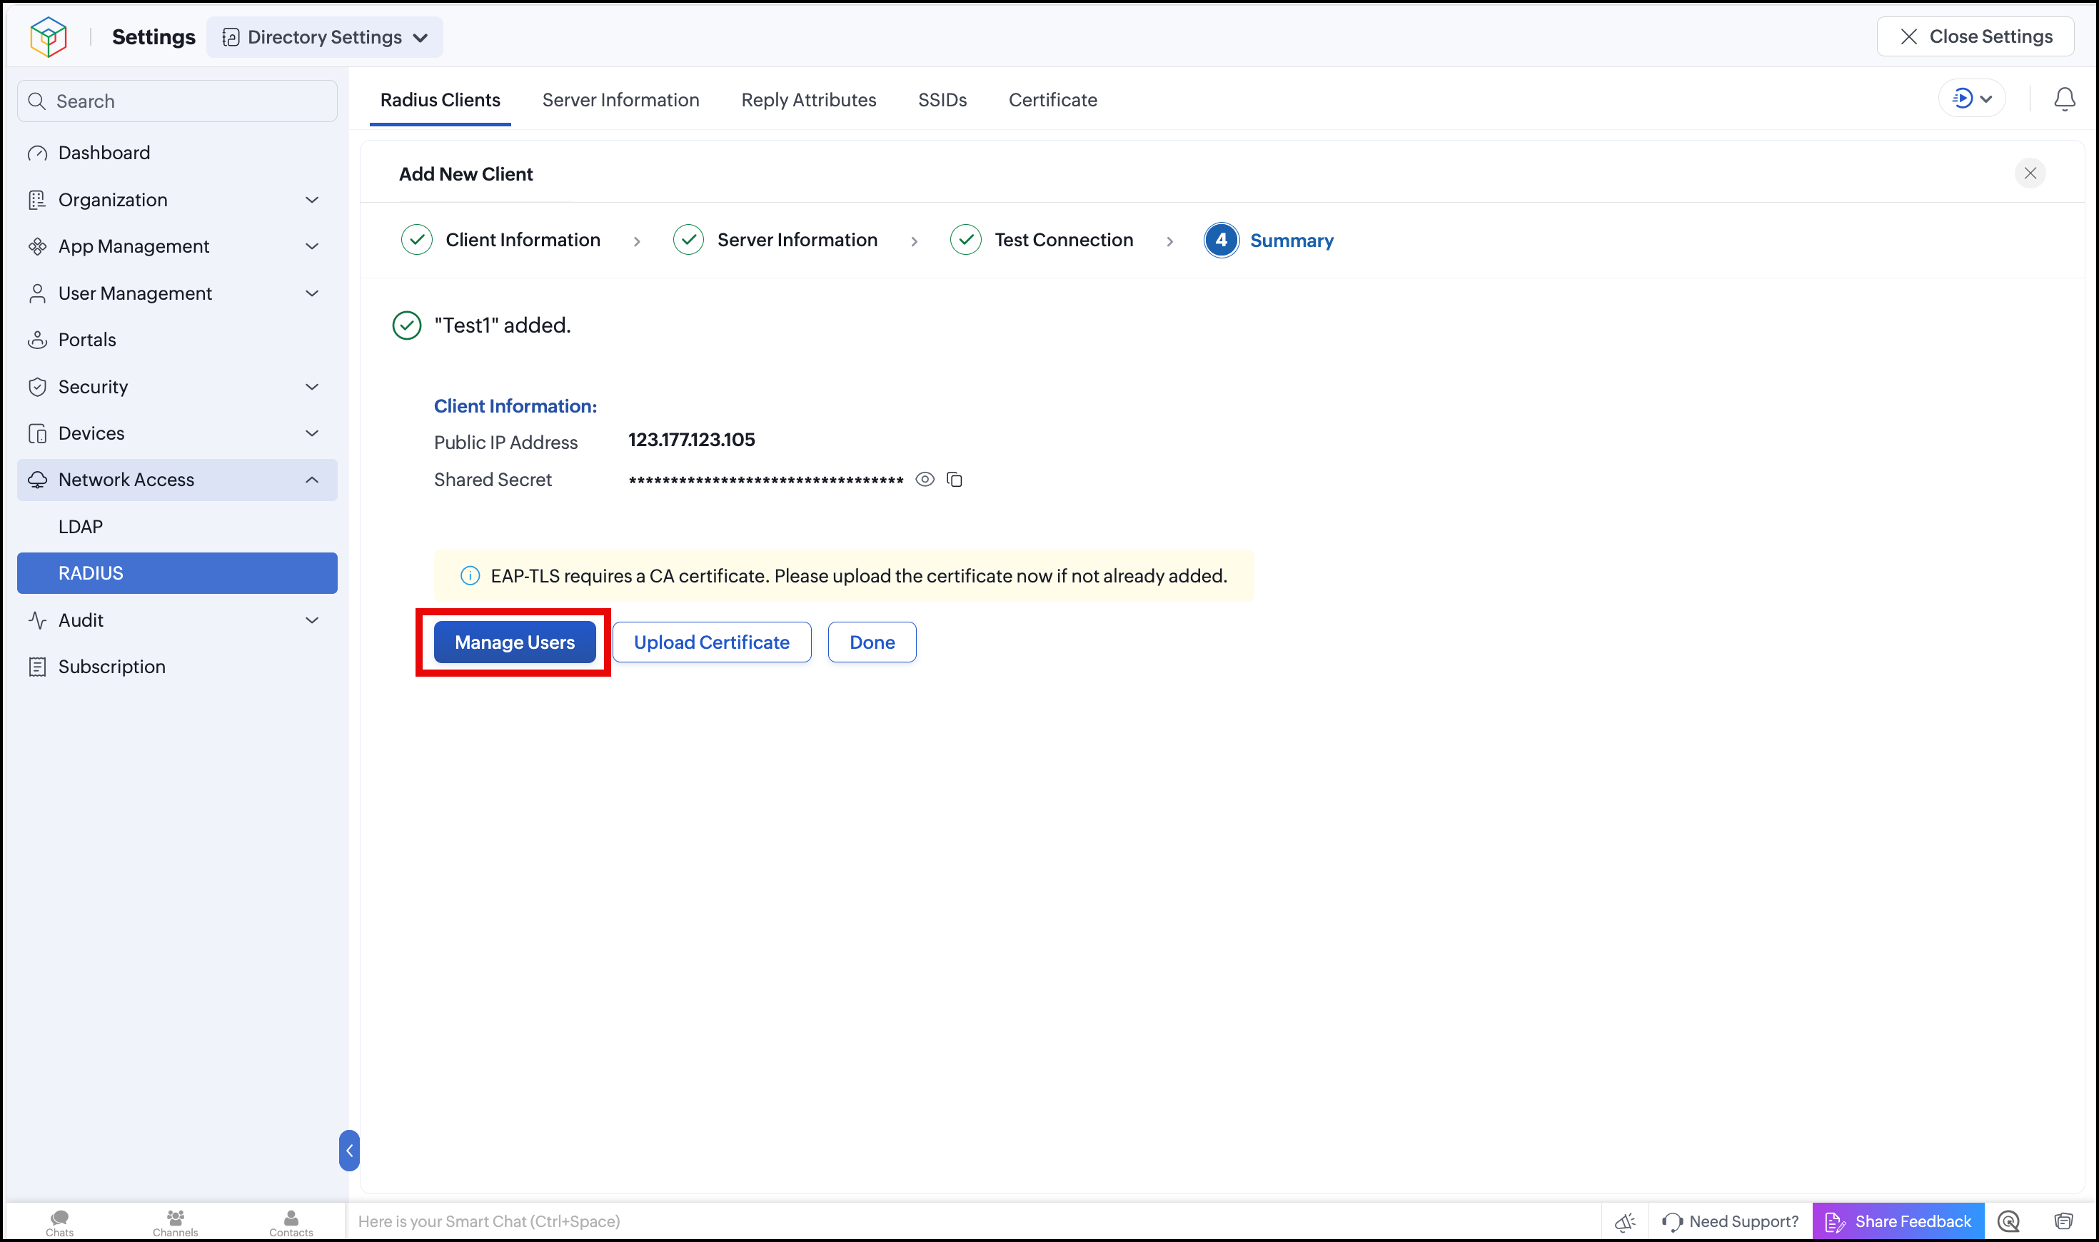Go to the Test Connection wizard step

click(x=1042, y=241)
